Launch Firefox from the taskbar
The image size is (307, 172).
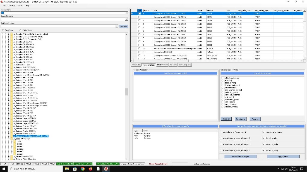tap(91, 169)
